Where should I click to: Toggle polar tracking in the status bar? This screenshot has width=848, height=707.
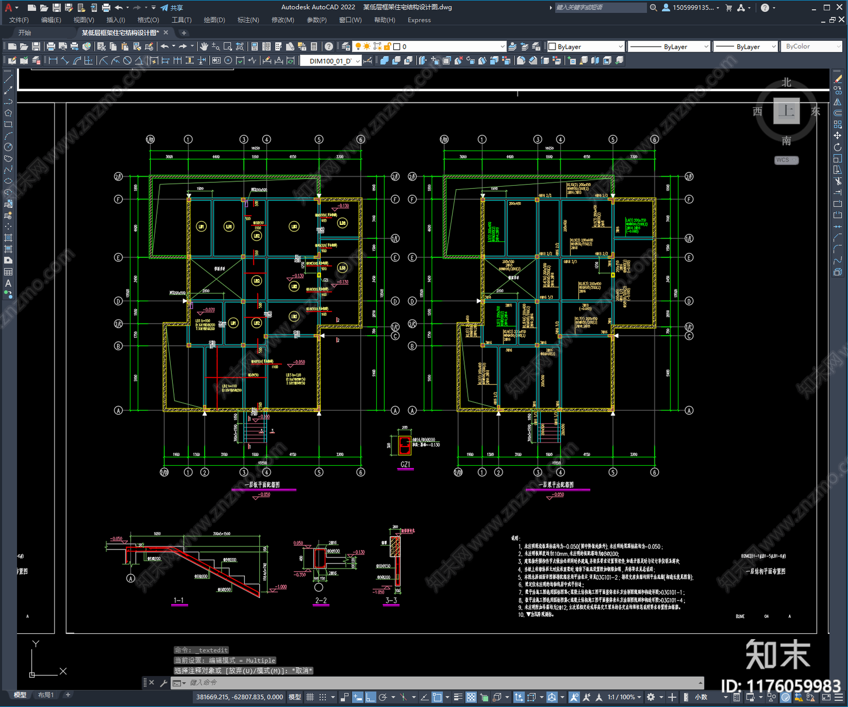click(x=383, y=697)
